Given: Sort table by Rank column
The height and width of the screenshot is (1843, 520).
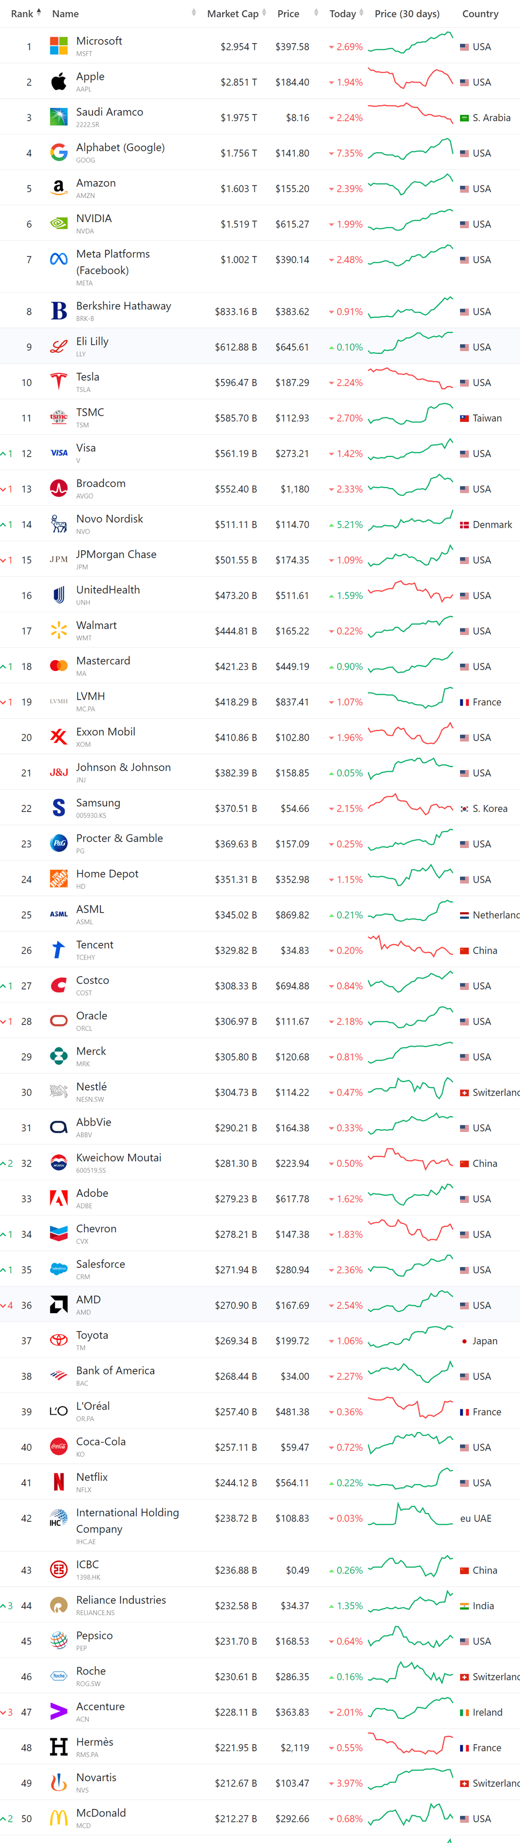Looking at the screenshot, I should tap(26, 14).
